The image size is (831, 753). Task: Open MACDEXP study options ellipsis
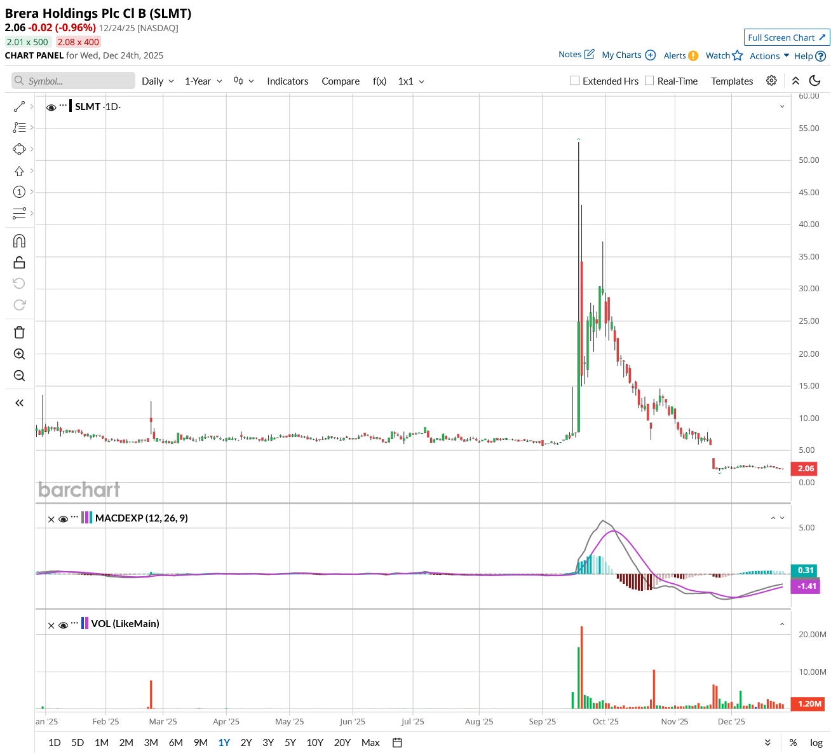74,516
